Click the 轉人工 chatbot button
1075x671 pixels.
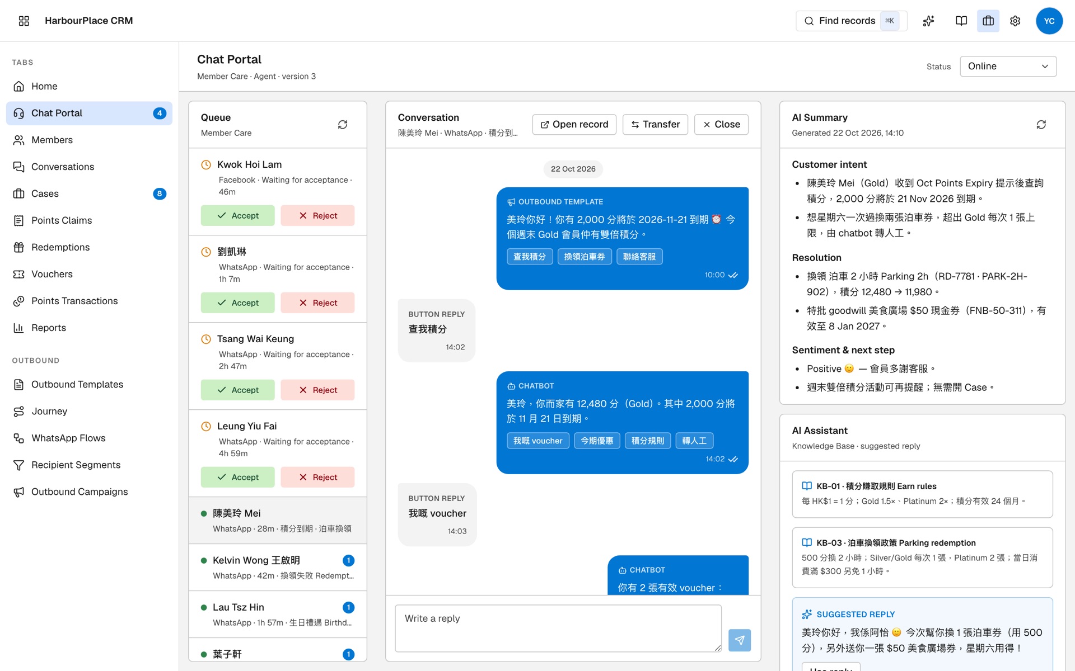(694, 441)
